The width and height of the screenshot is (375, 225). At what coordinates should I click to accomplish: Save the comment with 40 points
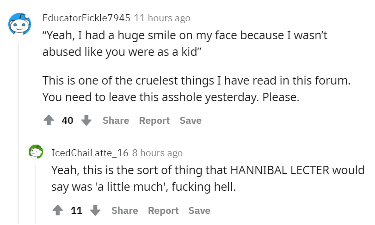tap(191, 121)
